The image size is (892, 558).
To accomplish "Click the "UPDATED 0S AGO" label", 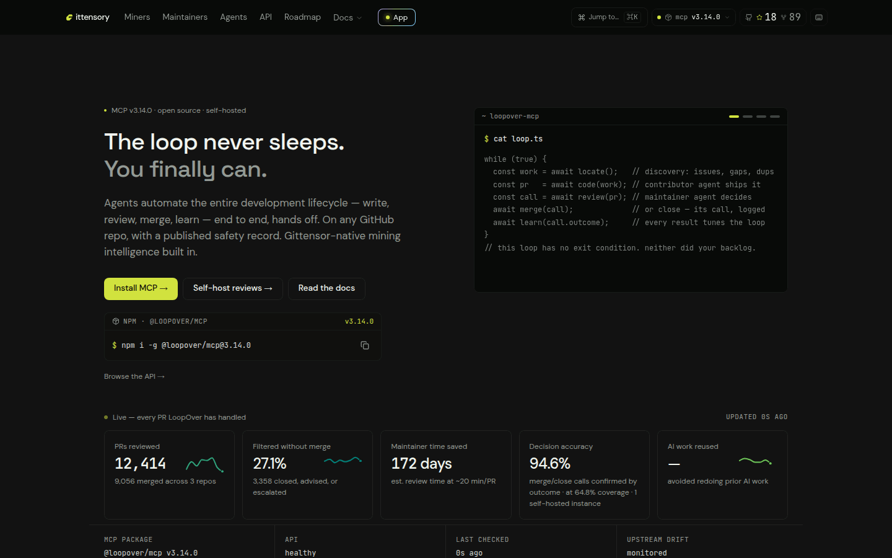I will click(x=757, y=417).
